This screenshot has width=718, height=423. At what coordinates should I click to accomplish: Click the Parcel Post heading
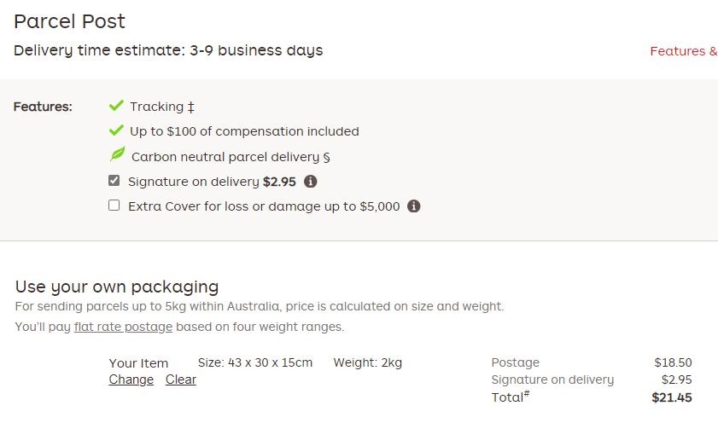[69, 21]
